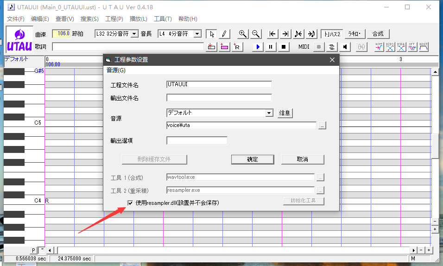Image resolution: width=443 pixels, height=266 pixels.
Task: Click the RESET envelope icon
Action: click(x=423, y=47)
